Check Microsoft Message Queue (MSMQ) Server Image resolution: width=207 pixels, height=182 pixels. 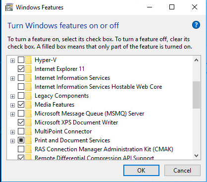point(21,114)
